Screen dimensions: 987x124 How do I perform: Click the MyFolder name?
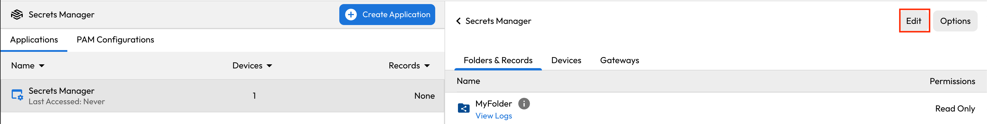click(493, 104)
